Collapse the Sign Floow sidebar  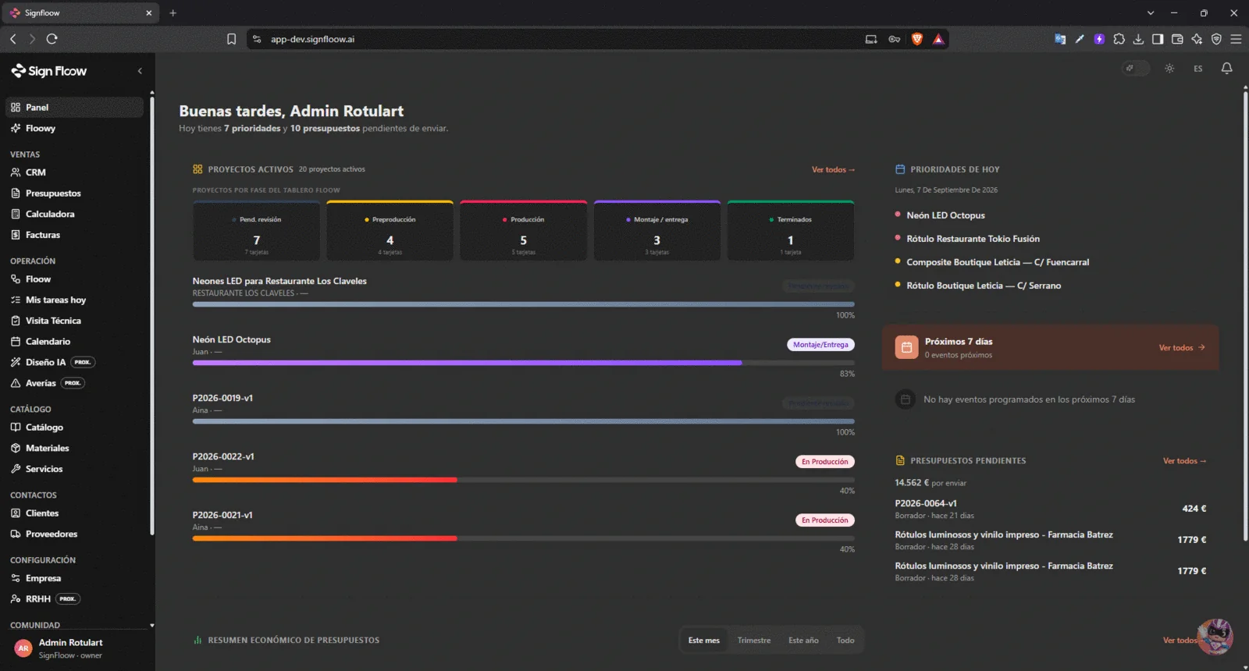[140, 71]
